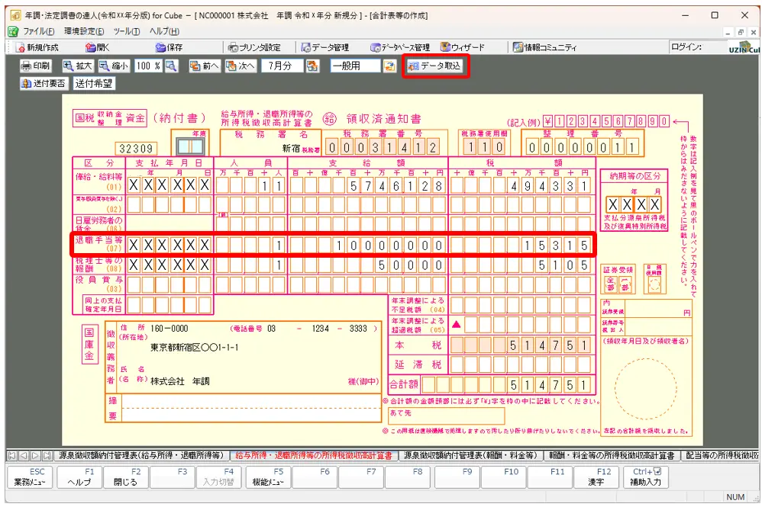Screen dimensions: 762x507
Task: Save using the 保存 toolbar item
Action: click(x=169, y=47)
